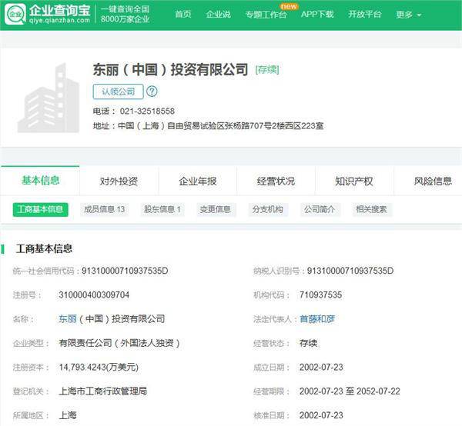Open the 分支机构 sub-tab
This screenshot has width=462, height=426.
[x=267, y=209]
